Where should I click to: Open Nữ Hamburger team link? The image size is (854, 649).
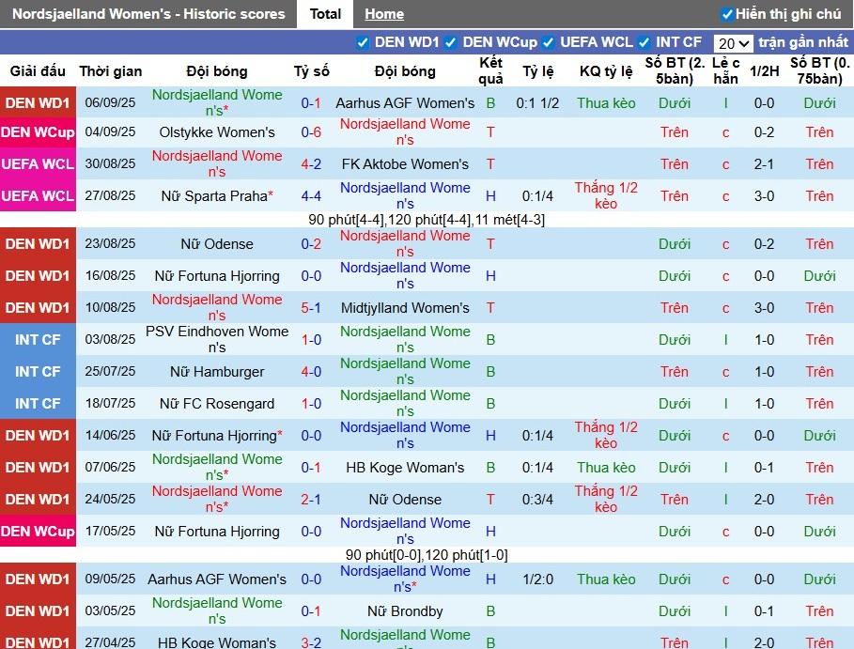(217, 372)
